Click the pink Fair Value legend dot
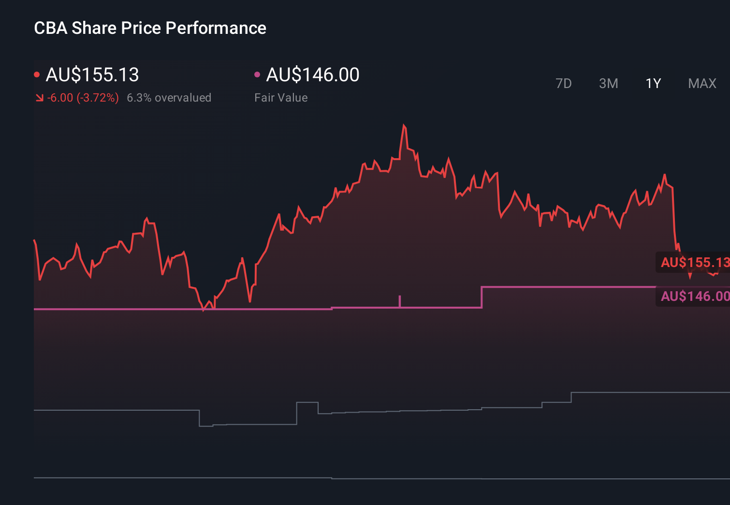The width and height of the screenshot is (730, 505). pos(258,74)
